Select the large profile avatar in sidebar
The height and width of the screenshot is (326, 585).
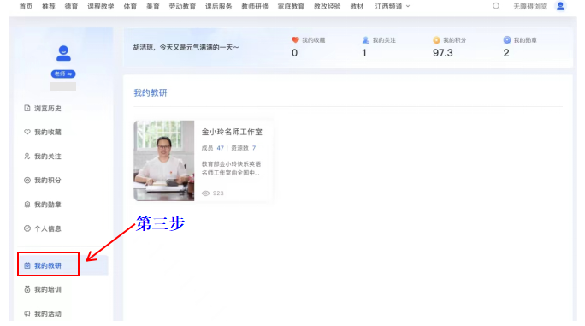click(x=63, y=53)
